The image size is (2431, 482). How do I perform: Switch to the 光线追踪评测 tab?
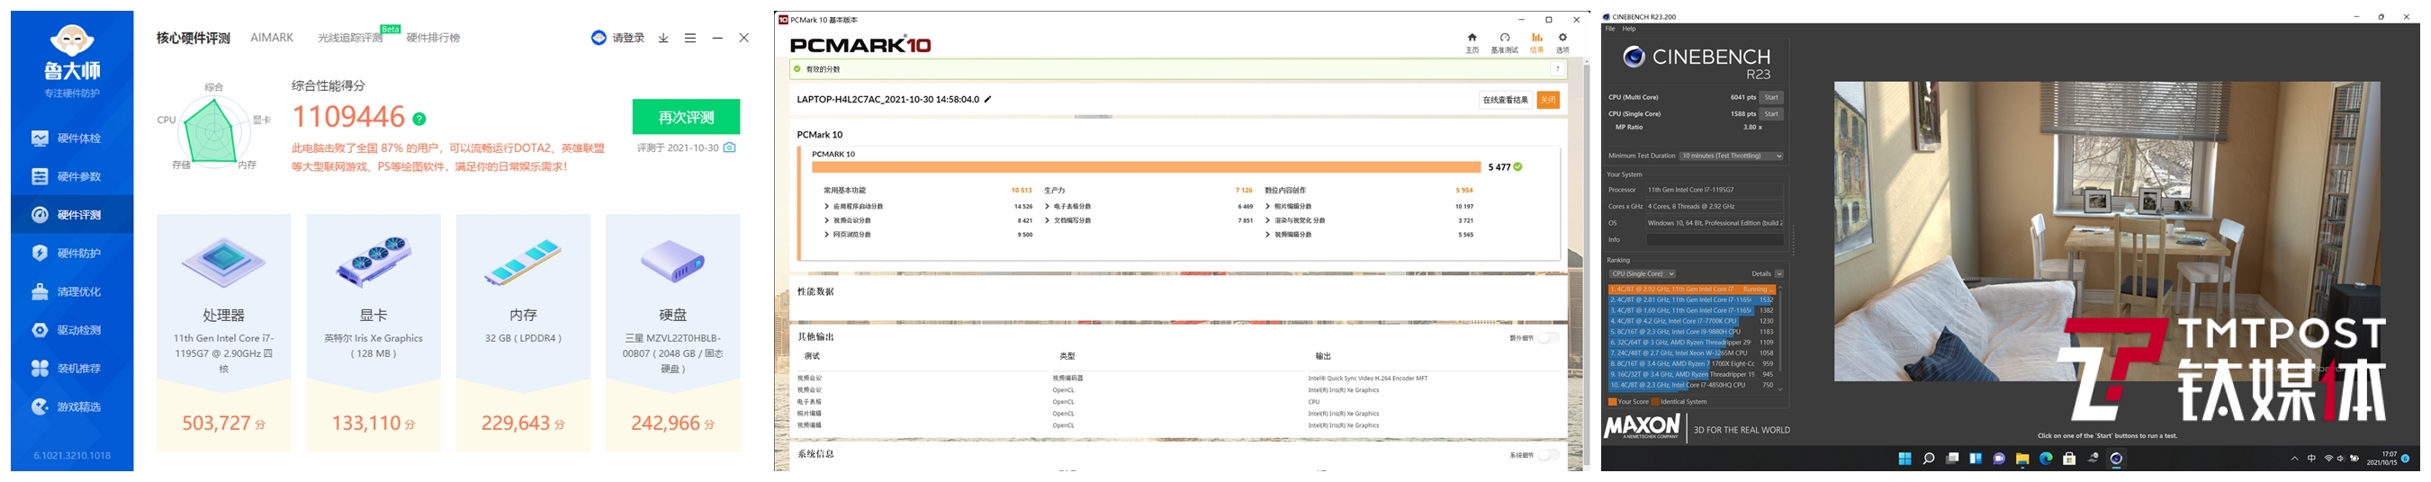[x=350, y=38]
